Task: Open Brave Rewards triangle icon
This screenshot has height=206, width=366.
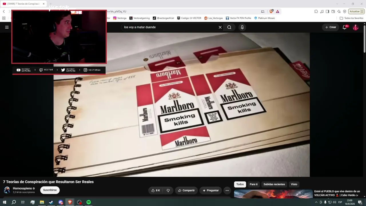Action: pos(277,11)
